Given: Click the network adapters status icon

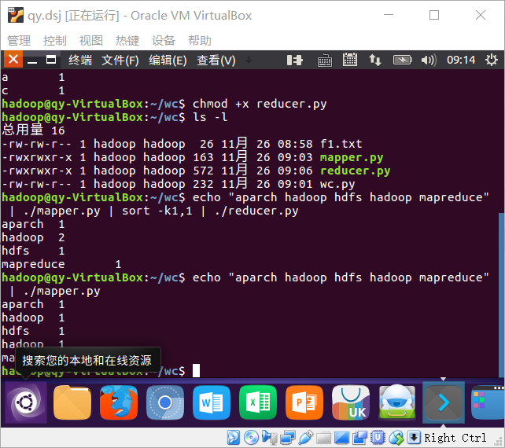Looking at the screenshot, I should [288, 437].
